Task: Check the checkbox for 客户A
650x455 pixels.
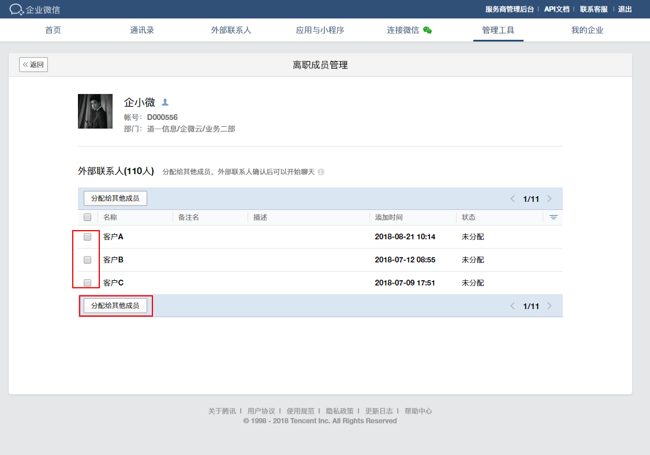Action: pos(87,236)
